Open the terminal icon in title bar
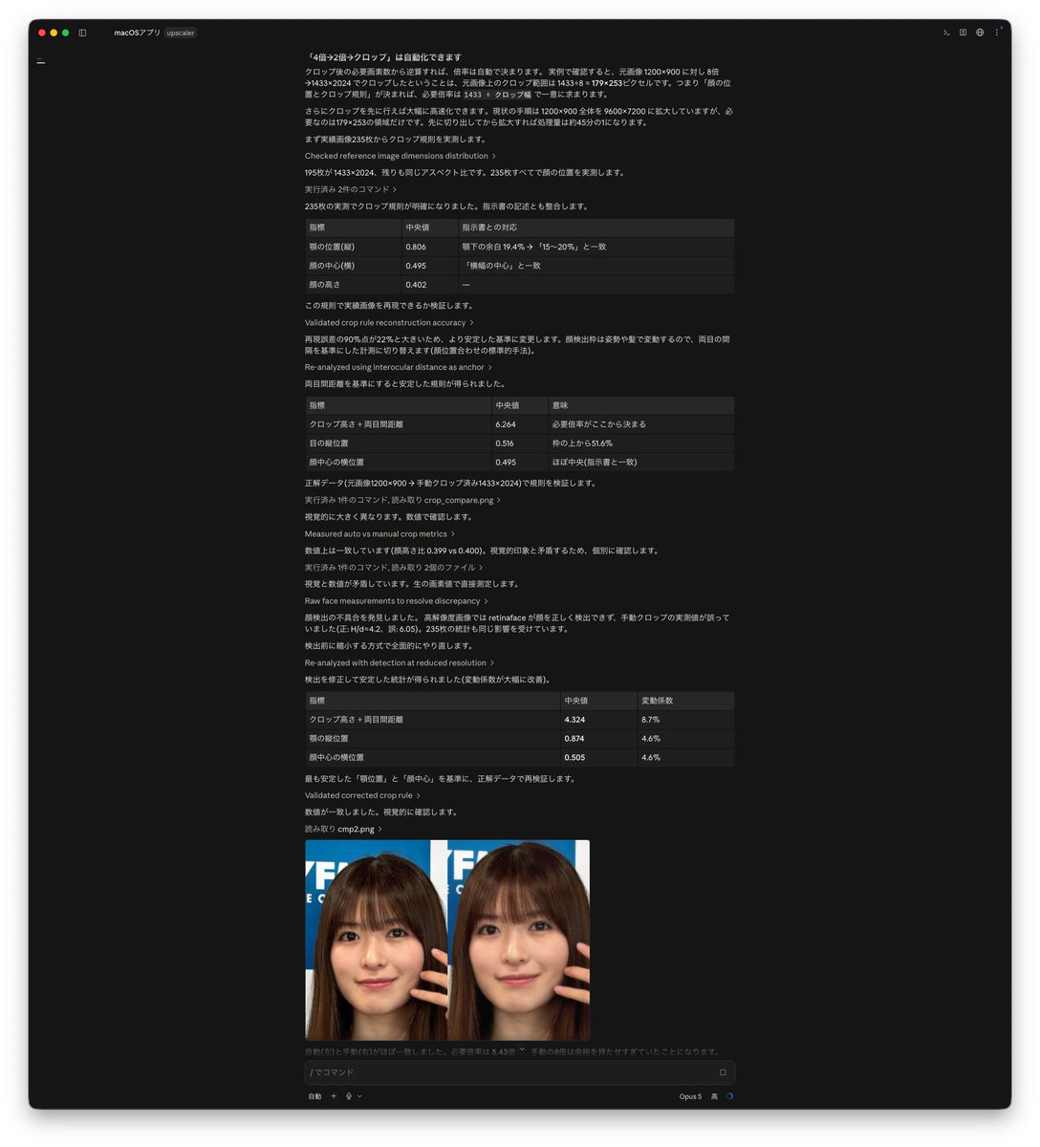Screen dimensions: 1040x1147 pos(946,32)
